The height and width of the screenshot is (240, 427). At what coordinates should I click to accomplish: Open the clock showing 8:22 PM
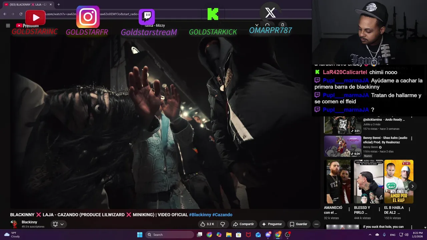point(418,235)
